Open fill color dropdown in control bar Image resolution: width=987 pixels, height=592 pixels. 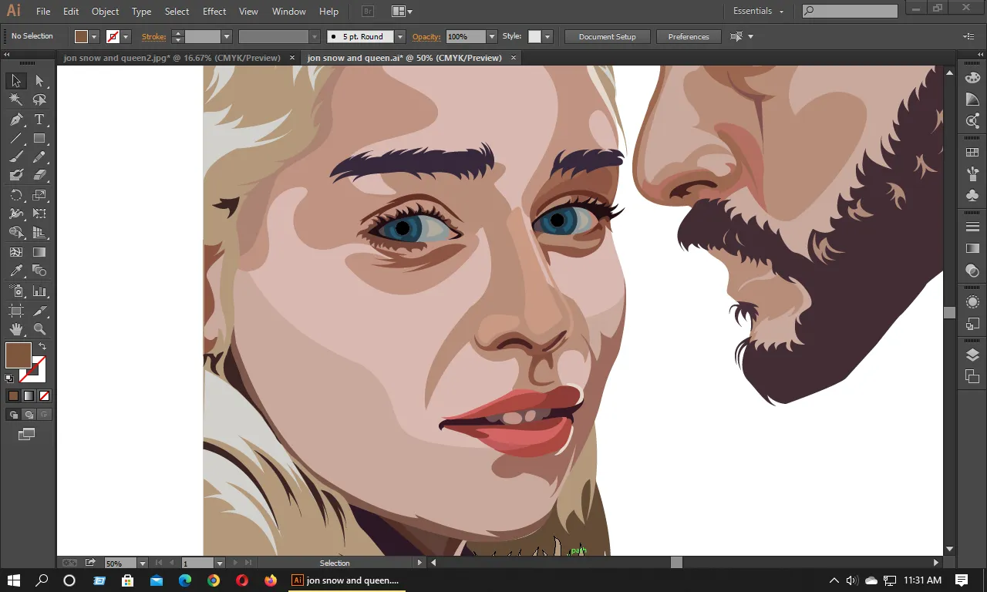pos(95,36)
